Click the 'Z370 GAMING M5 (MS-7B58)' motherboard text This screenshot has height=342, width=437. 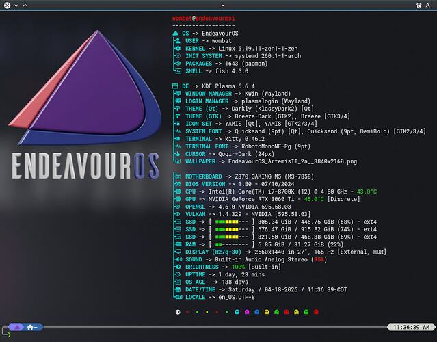274,176
